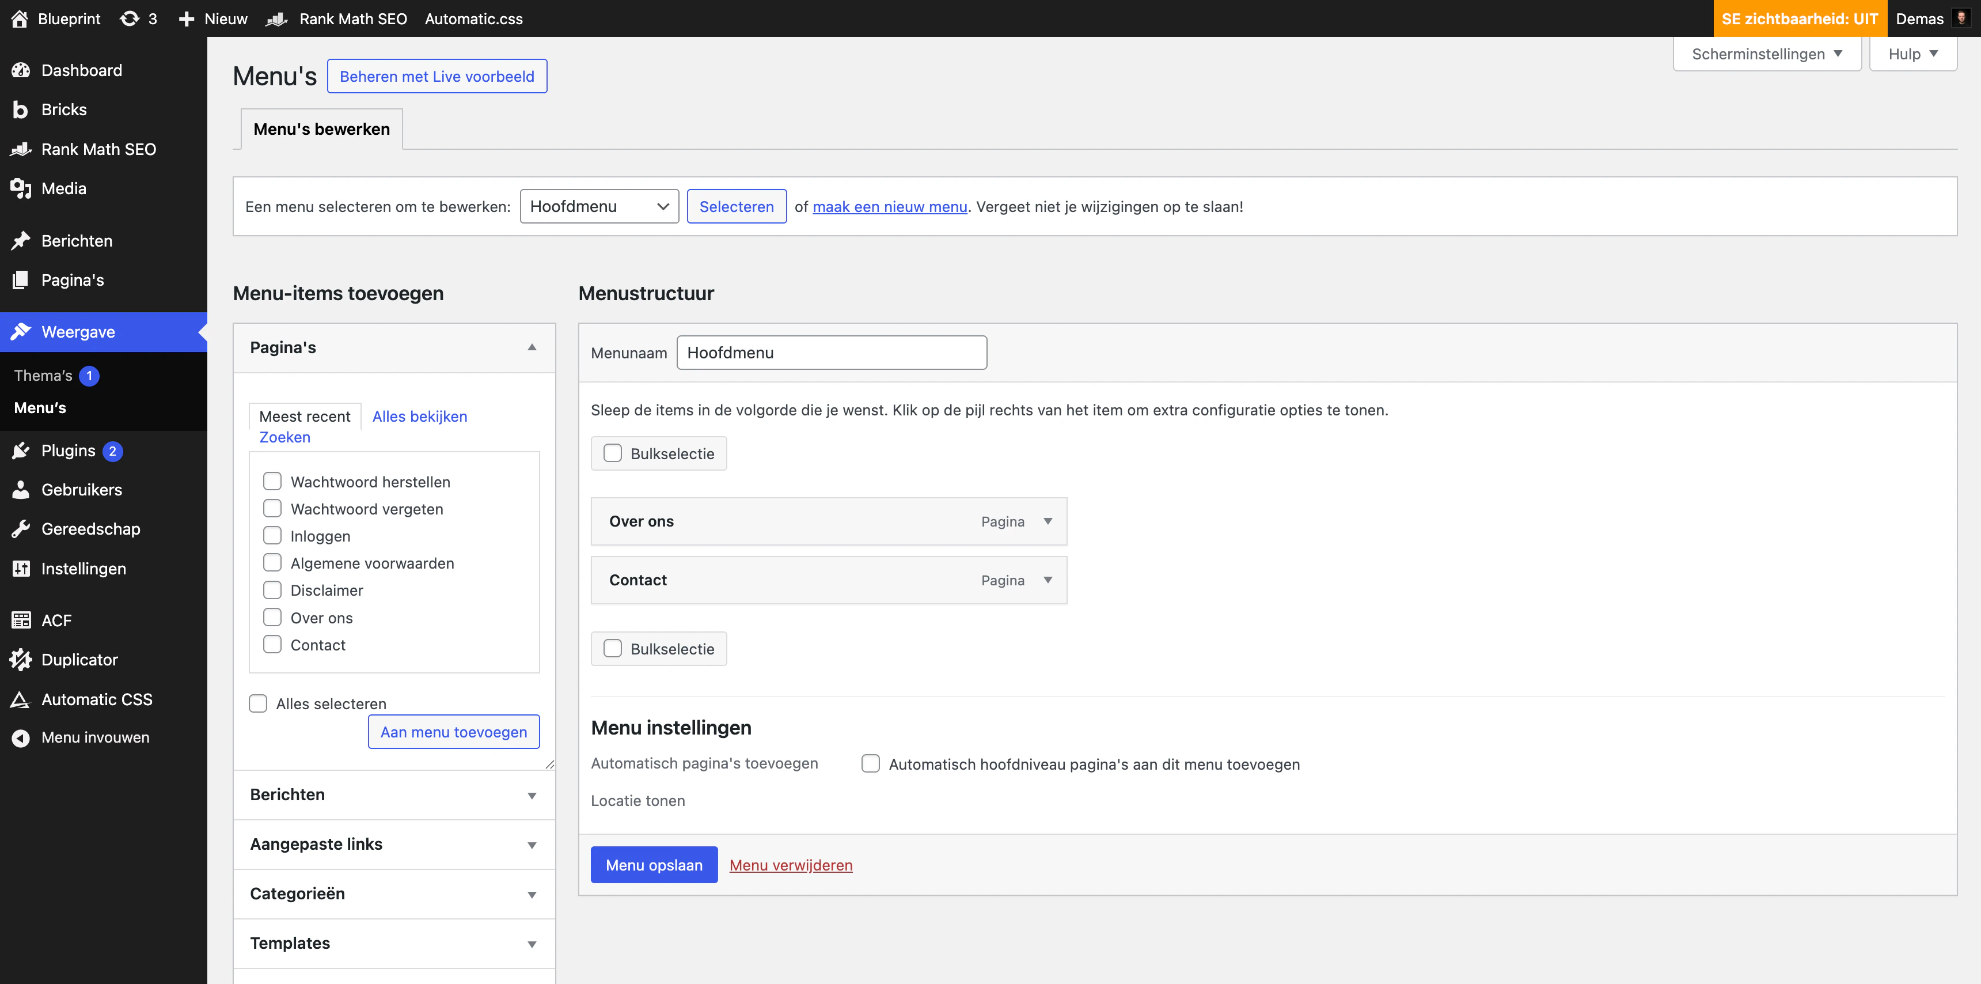
Task: Open Rank Math SEO sidebar icon
Action: pyautogui.click(x=21, y=149)
